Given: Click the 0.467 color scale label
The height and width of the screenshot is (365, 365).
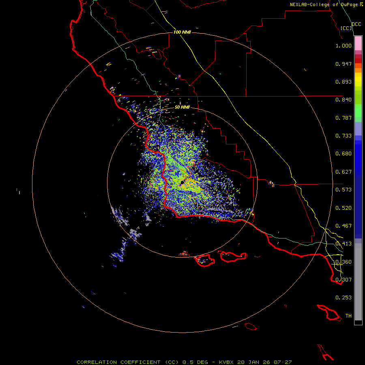Looking at the screenshot, I should click(x=344, y=226).
